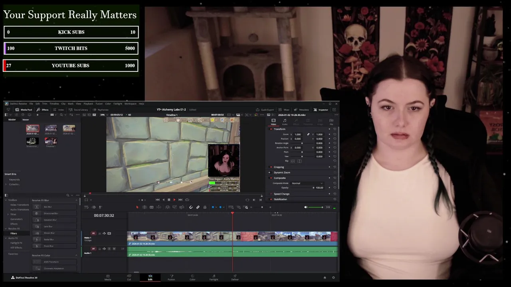Click the Play button in viewer transport
This screenshot has height=287, width=511.
pos(174,200)
